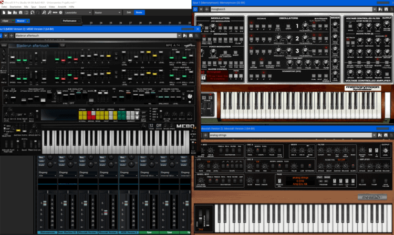The width and height of the screenshot is (394, 235).
Task: Toggle Messiah OSC B KEYBOARD switch
Action: (309, 166)
